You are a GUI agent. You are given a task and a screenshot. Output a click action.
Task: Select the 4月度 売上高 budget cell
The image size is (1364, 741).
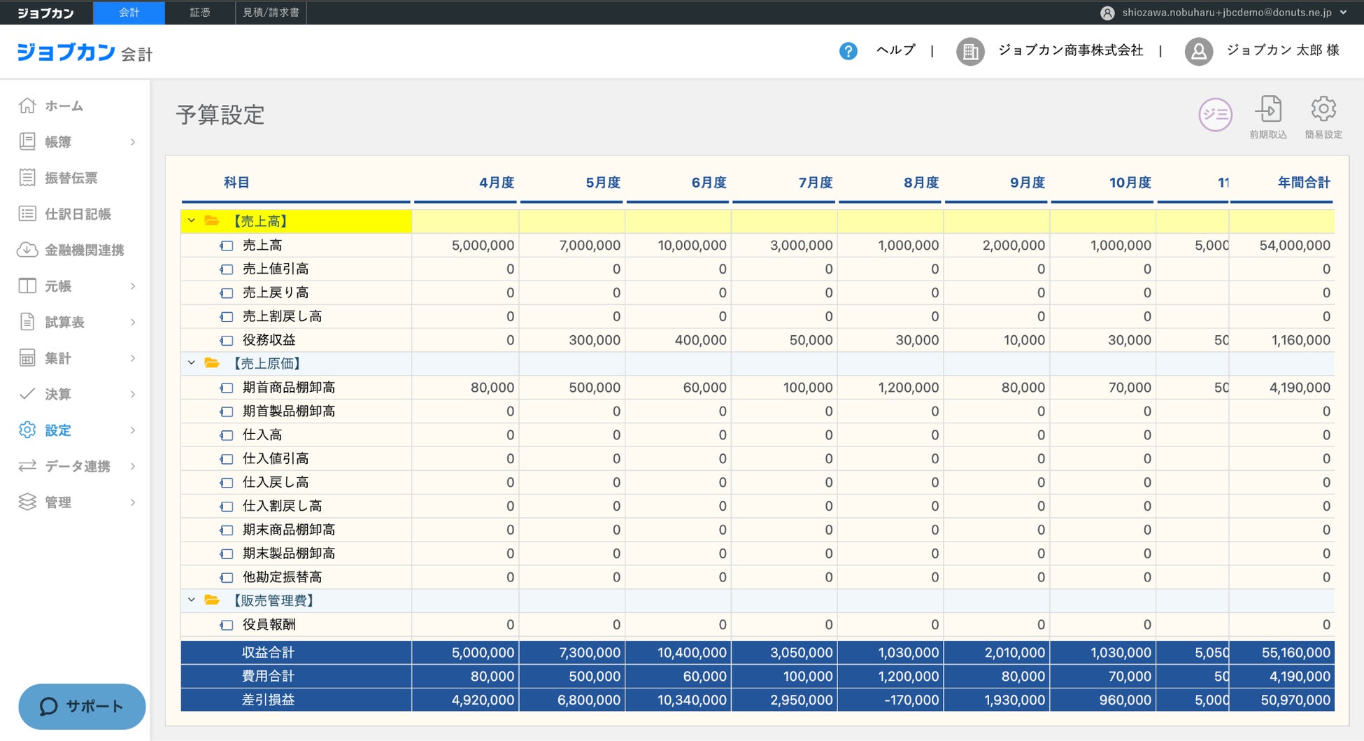tap(466, 246)
